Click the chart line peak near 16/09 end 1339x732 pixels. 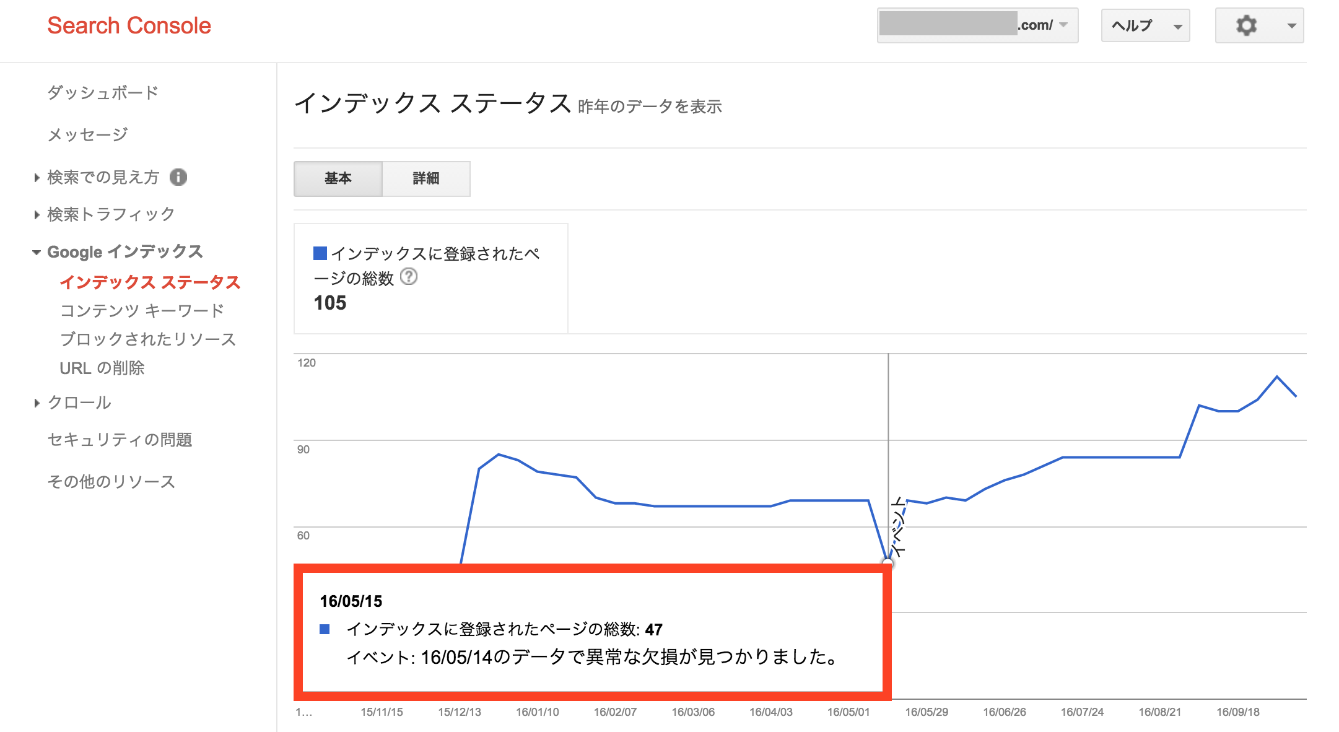pyautogui.click(x=1277, y=377)
